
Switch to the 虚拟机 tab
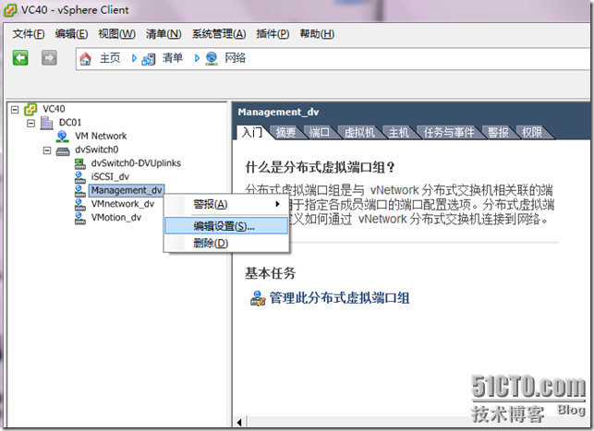pyautogui.click(x=359, y=133)
